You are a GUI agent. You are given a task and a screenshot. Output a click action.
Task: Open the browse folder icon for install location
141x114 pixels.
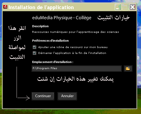128,69
